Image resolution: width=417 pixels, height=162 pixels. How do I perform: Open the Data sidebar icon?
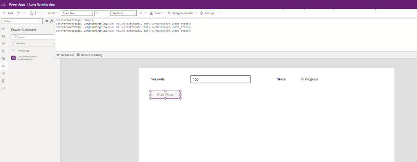coord(3,51)
